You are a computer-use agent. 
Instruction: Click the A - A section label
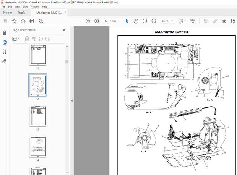click(149, 112)
